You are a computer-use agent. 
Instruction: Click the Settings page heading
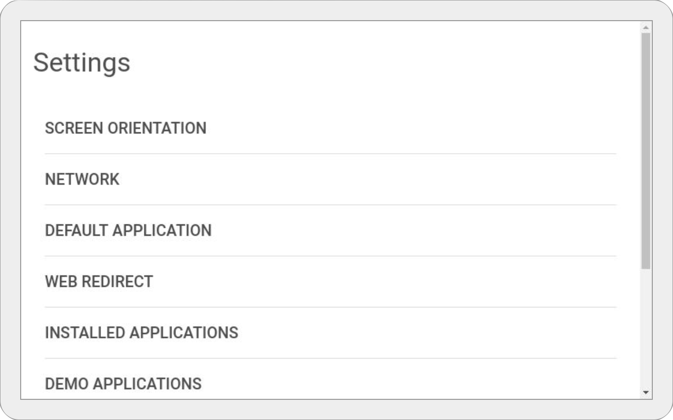[x=82, y=62]
